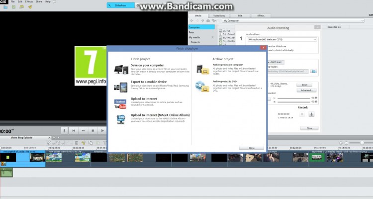Image resolution: width=373 pixels, height=199 pixels.
Task: Click the copy icon in timeline toolbar
Action: (x=91, y=143)
